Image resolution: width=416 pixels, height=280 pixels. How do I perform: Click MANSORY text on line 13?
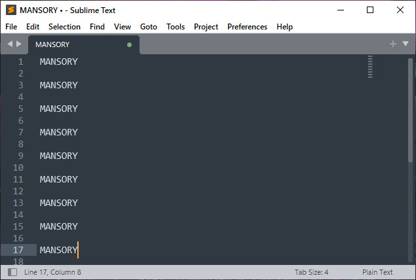[x=58, y=203]
